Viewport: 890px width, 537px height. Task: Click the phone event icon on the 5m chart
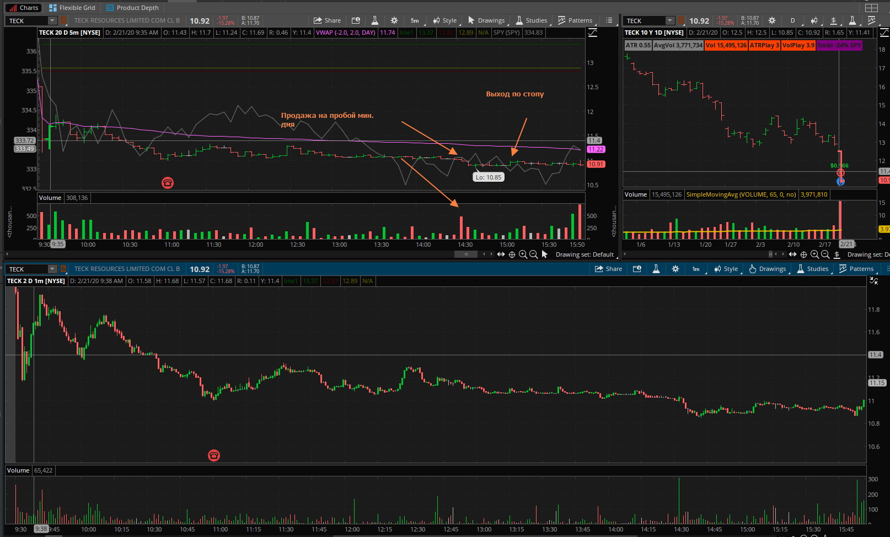point(168,183)
